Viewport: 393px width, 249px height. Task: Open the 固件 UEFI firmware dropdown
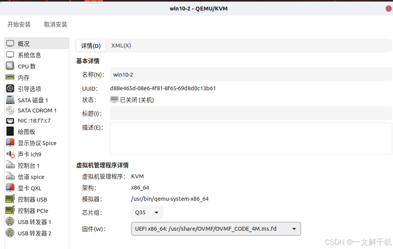pos(216,229)
